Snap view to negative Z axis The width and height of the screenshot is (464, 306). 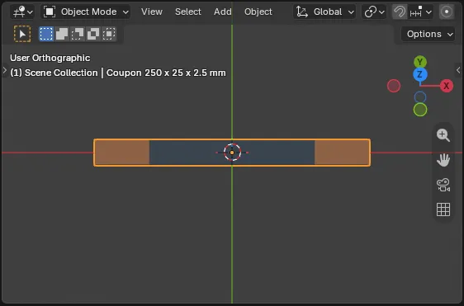420,97
